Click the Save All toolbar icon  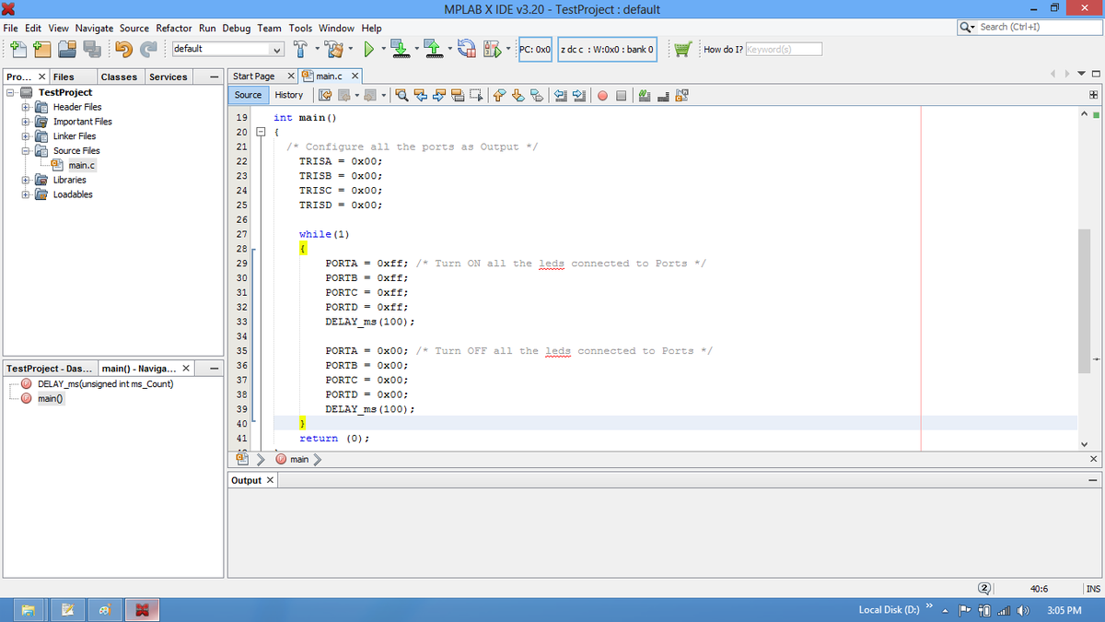point(92,49)
